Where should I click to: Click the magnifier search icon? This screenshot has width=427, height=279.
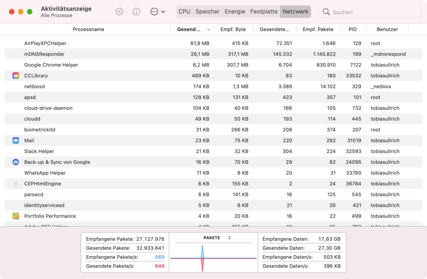pos(326,12)
